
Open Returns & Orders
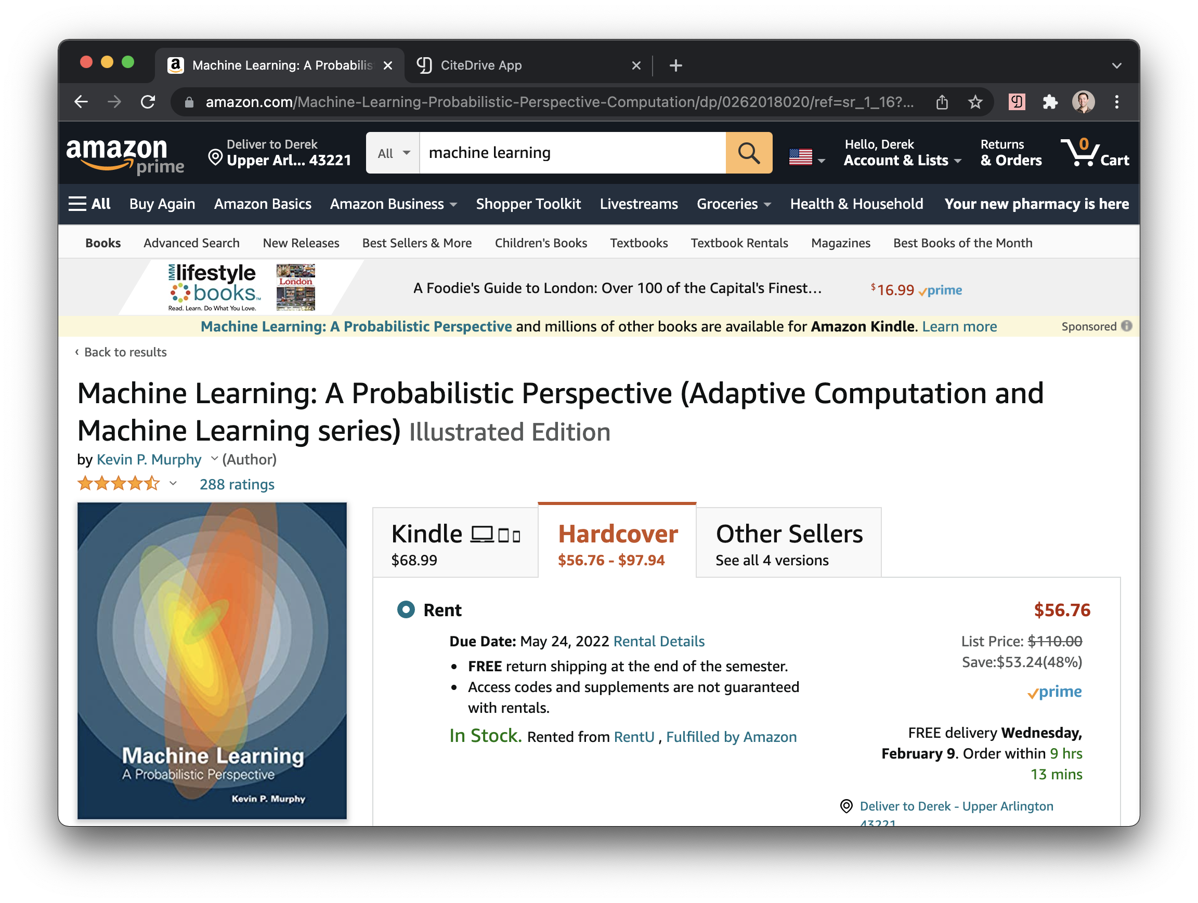coord(1011,153)
